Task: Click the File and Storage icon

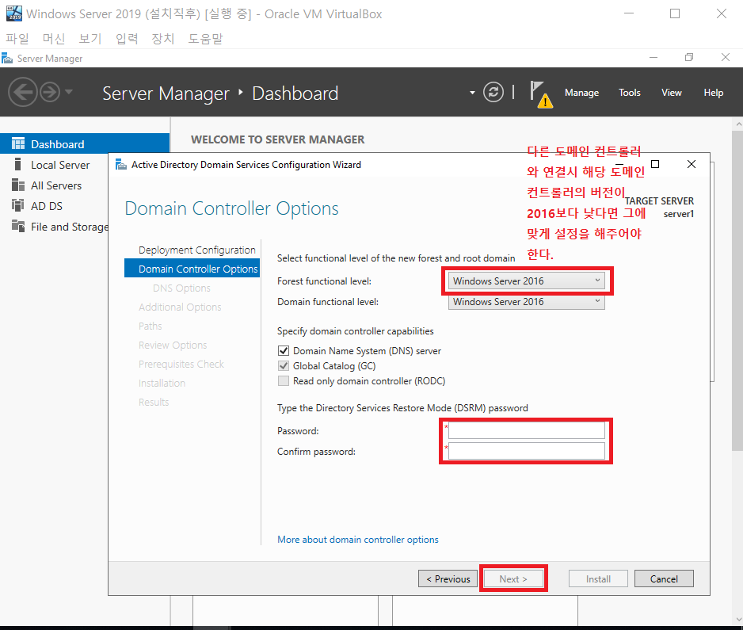Action: (x=18, y=226)
